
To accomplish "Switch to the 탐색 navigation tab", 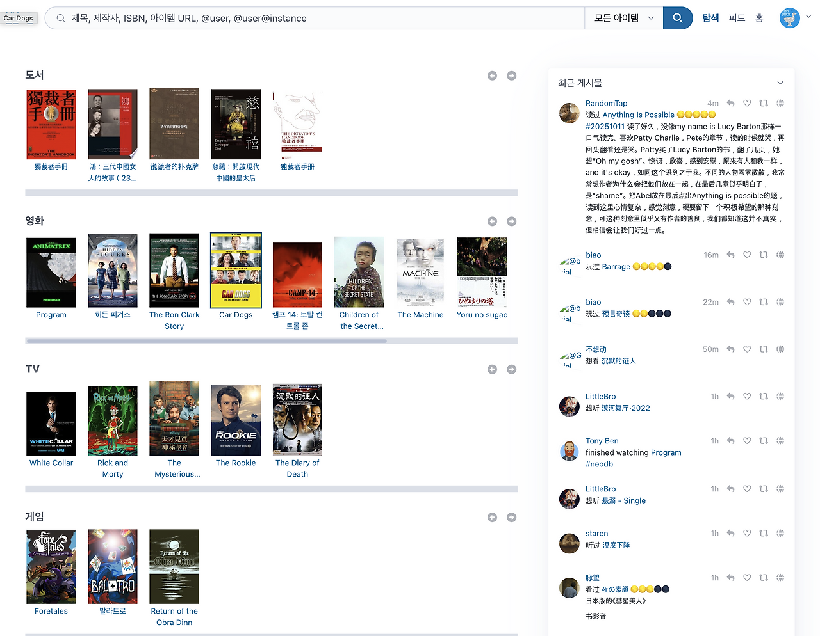I will (710, 18).
